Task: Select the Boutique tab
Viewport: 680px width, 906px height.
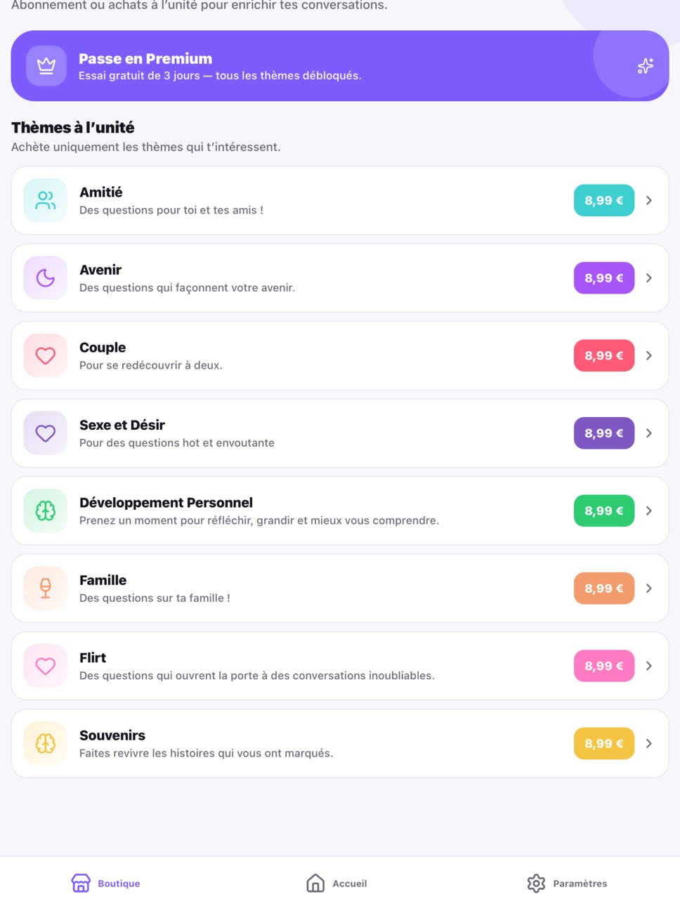Action: point(105,883)
